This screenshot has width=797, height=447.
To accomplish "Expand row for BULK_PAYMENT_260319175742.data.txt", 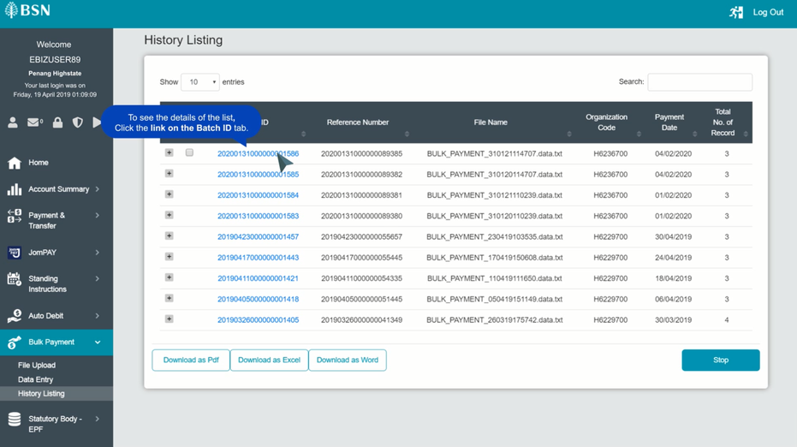I will coord(170,319).
